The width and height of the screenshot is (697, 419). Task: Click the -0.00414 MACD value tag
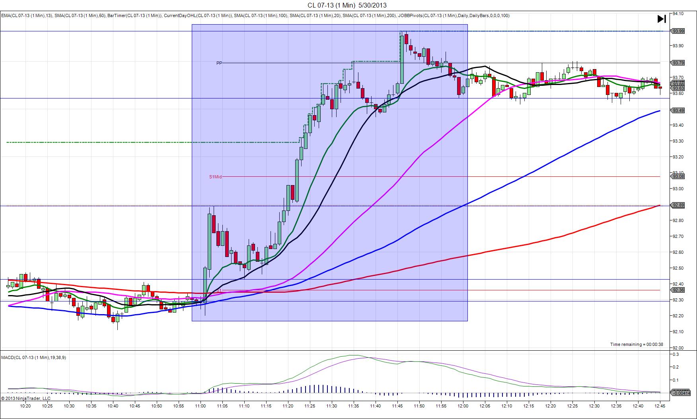pos(680,393)
